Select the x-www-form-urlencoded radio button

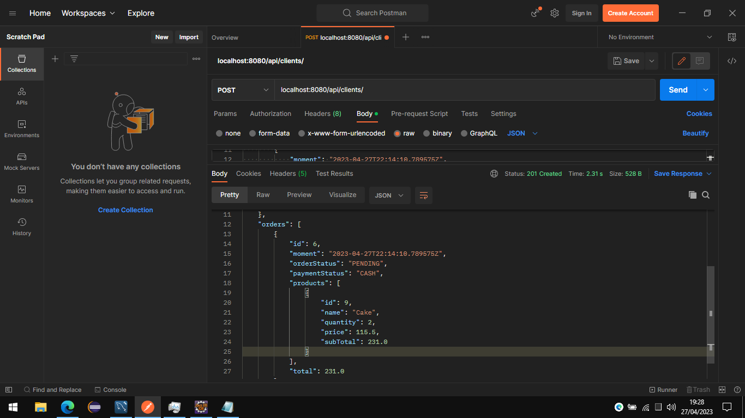[x=302, y=133]
